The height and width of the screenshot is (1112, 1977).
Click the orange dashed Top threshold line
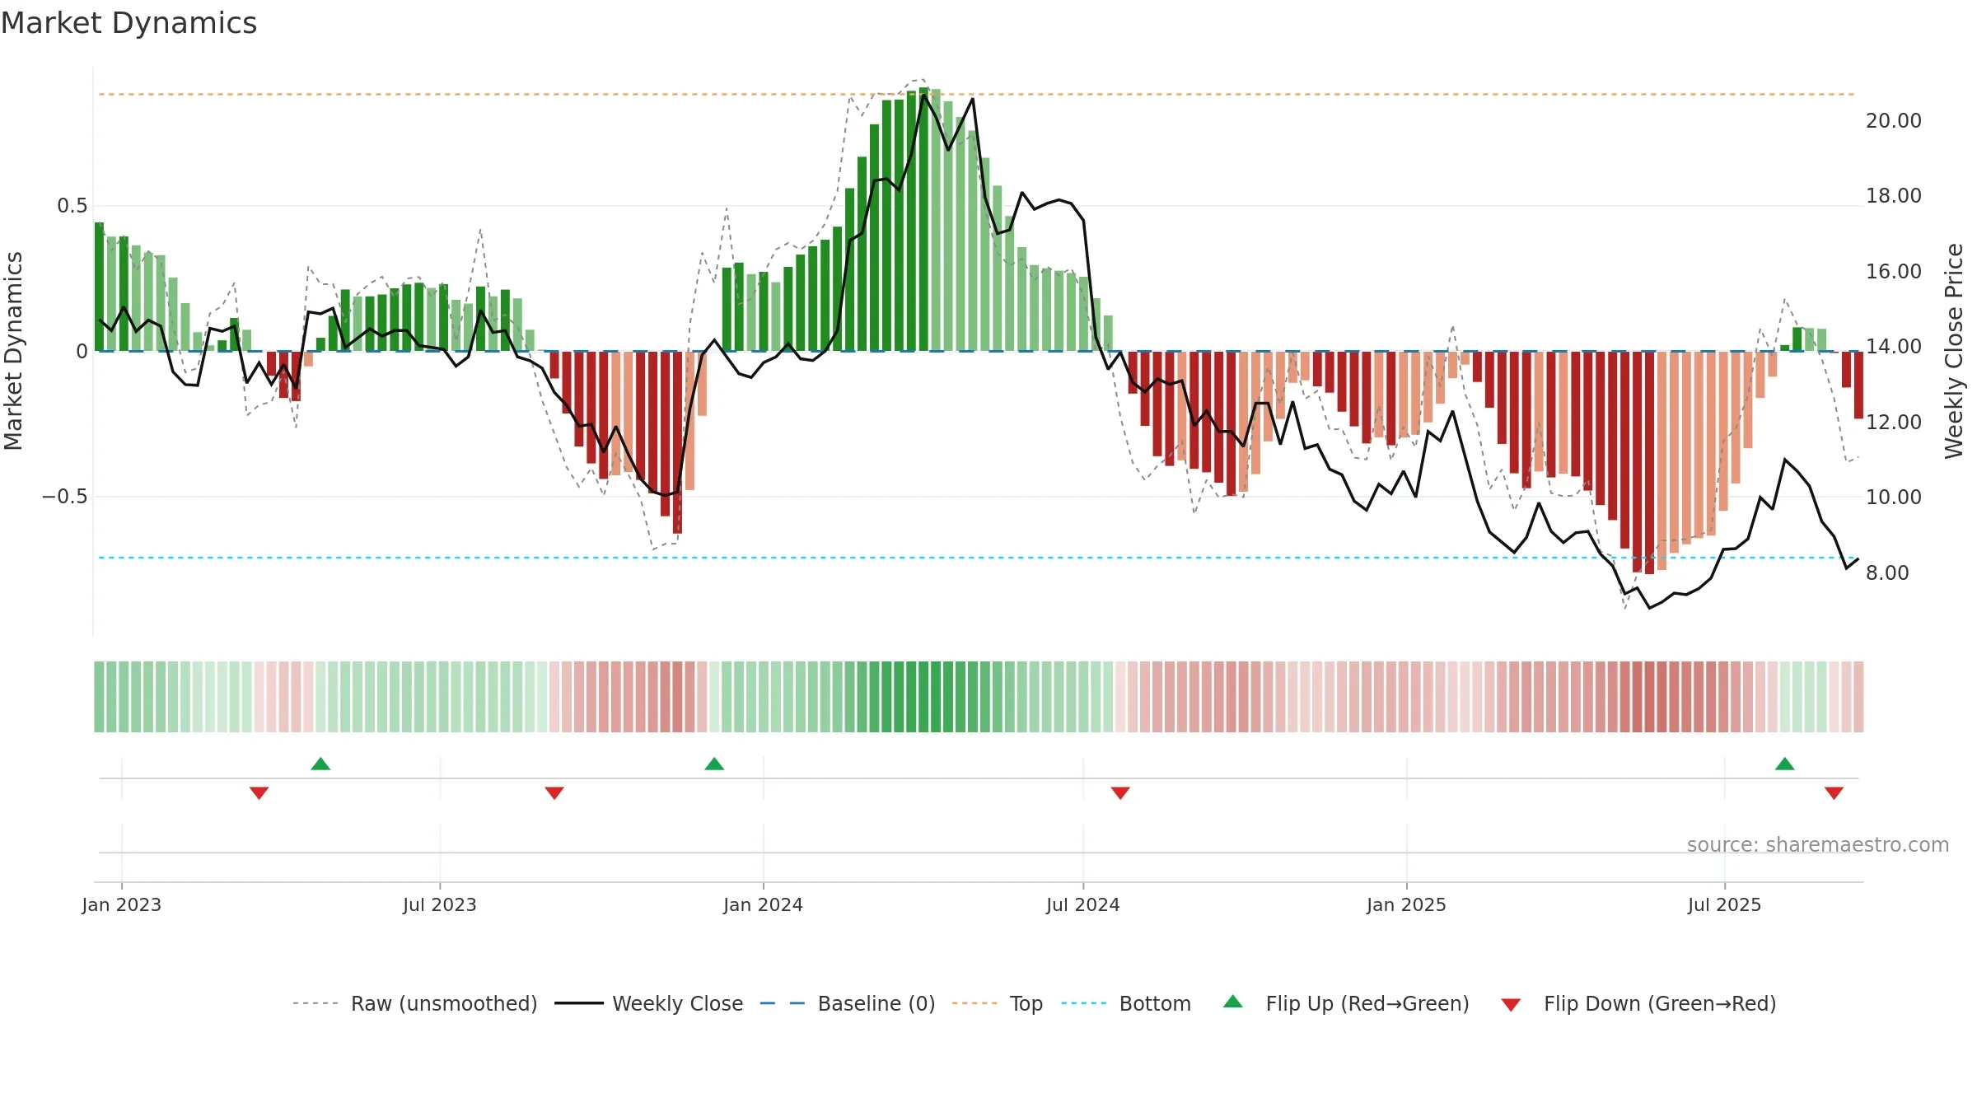tap(977, 95)
